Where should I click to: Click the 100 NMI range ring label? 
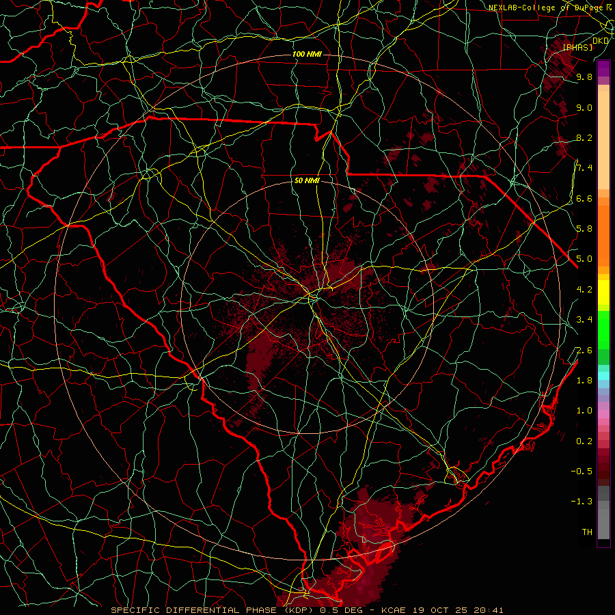(307, 54)
